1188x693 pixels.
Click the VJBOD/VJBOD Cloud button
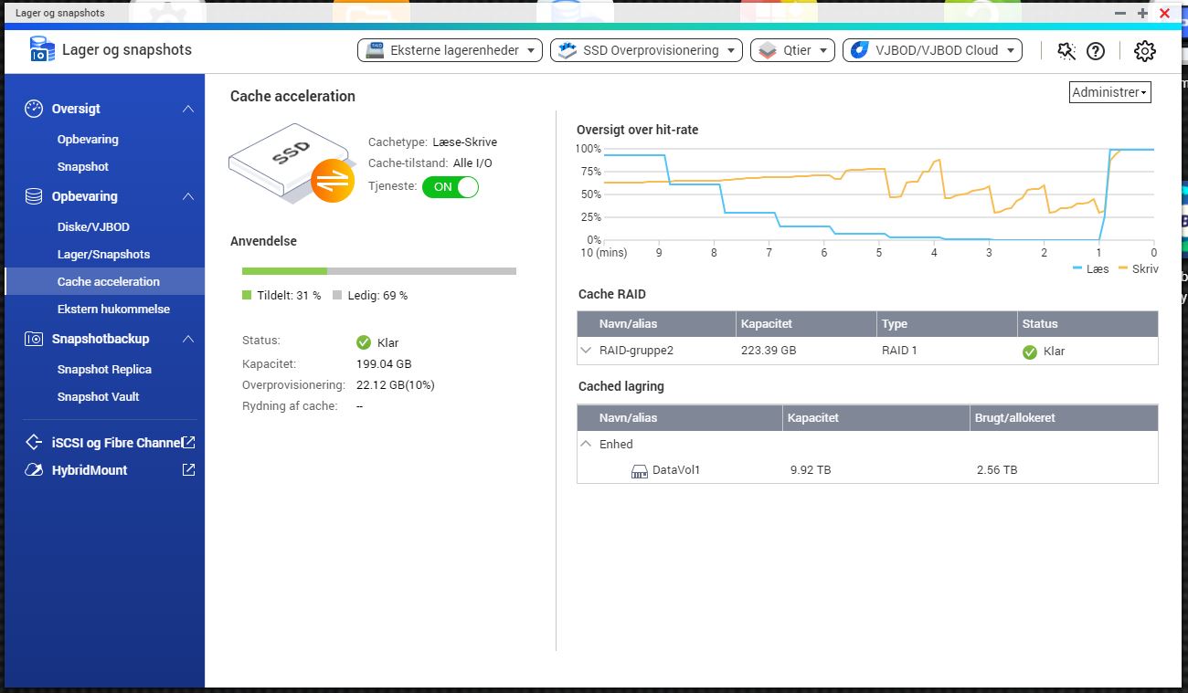[932, 50]
